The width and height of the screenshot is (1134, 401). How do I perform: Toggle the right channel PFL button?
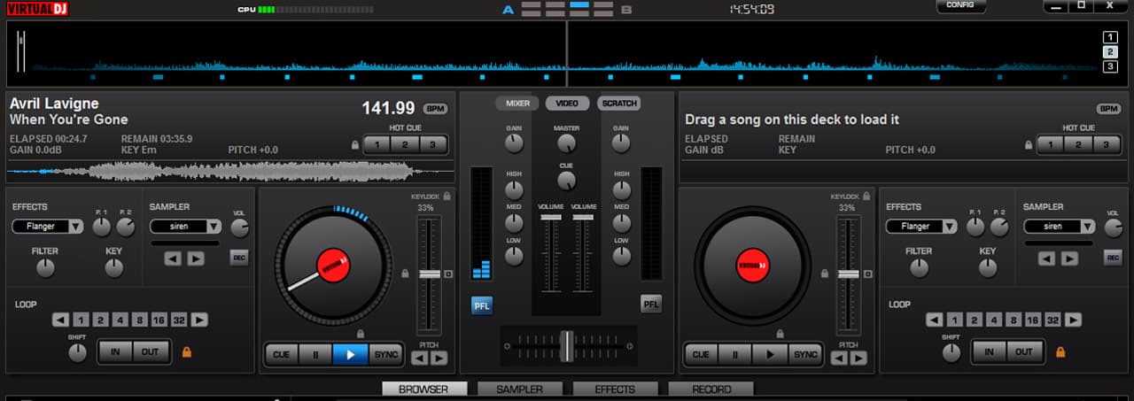point(651,305)
